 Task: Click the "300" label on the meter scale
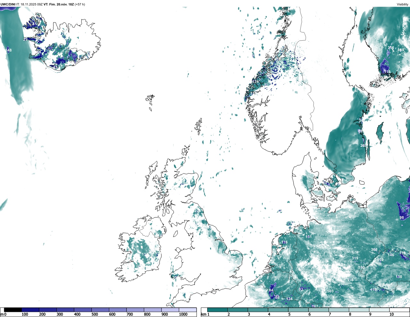60,314
